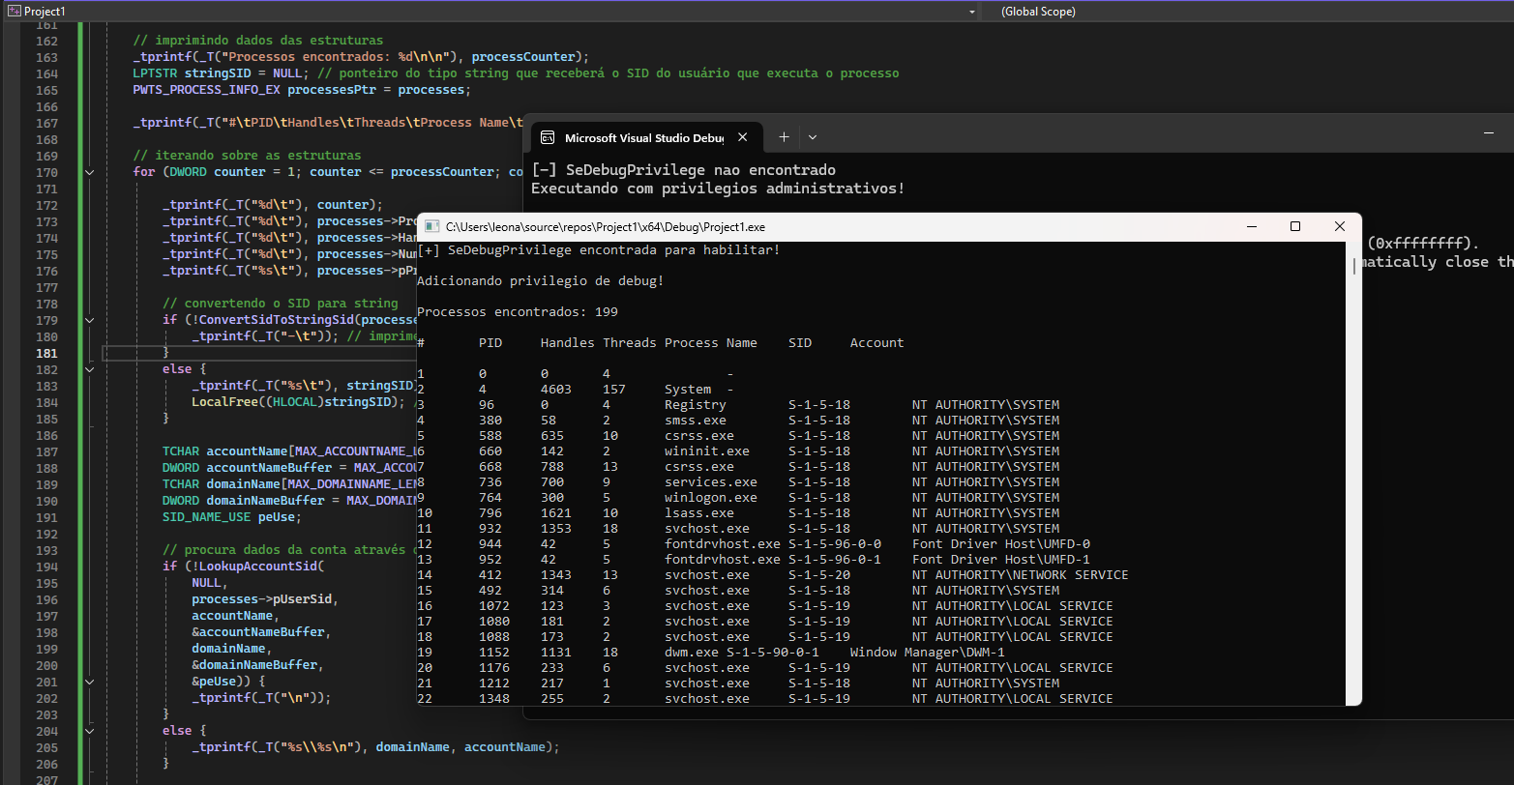Maximize the Project1.exe console window
This screenshot has width=1514, height=785.
pyautogui.click(x=1295, y=227)
